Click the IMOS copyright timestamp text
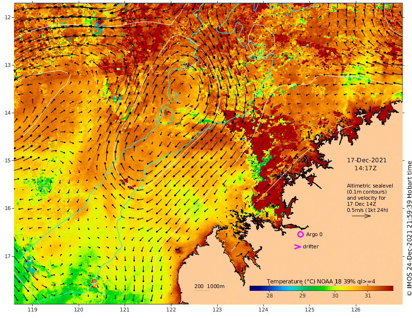412x318 pixels. pos(409,228)
